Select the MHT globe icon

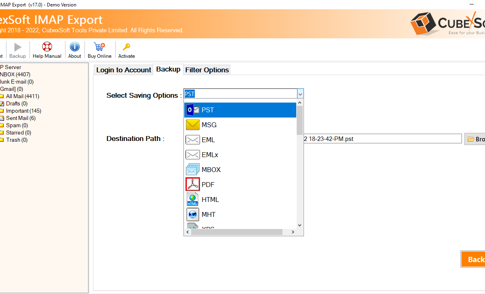click(x=192, y=214)
